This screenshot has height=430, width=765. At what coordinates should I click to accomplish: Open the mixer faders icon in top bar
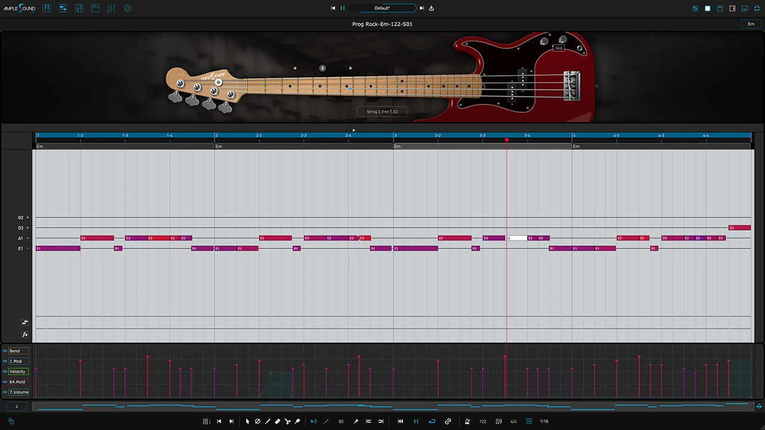[111, 8]
